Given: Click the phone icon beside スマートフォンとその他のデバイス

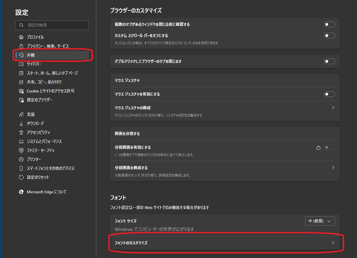Looking at the screenshot, I should click(x=21, y=168).
